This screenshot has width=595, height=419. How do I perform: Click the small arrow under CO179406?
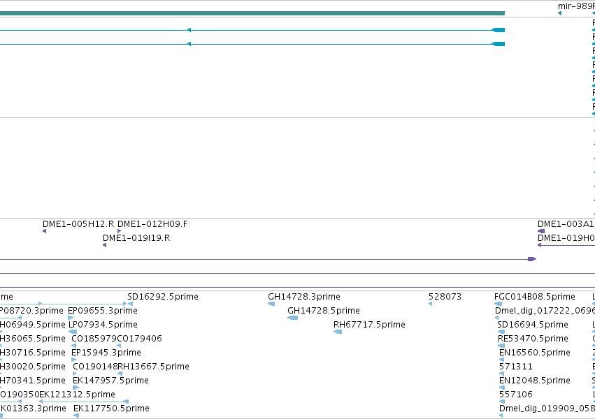119,346
